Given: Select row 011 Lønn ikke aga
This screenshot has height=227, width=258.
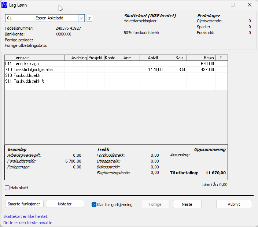Looking at the screenshot, I should tap(116, 64).
